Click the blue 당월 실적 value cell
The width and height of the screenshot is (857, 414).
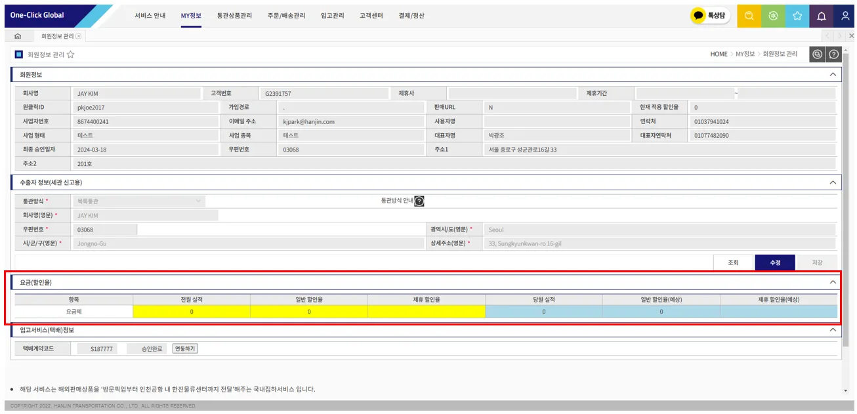pos(544,312)
